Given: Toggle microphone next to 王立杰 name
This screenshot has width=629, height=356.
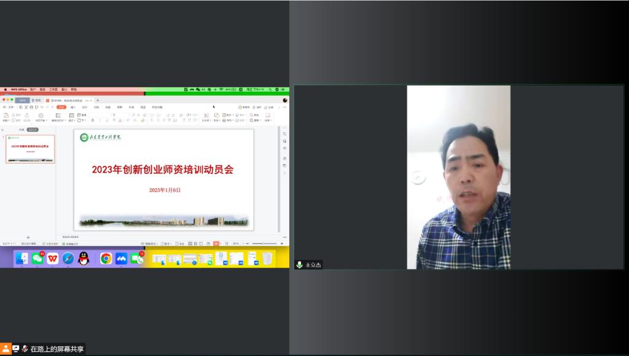Looking at the screenshot, I should (x=299, y=265).
